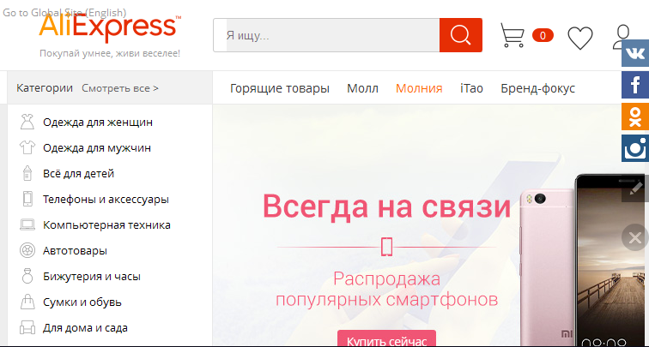Open the user account profile icon
Screen dimensions: 649x347
(x=622, y=36)
